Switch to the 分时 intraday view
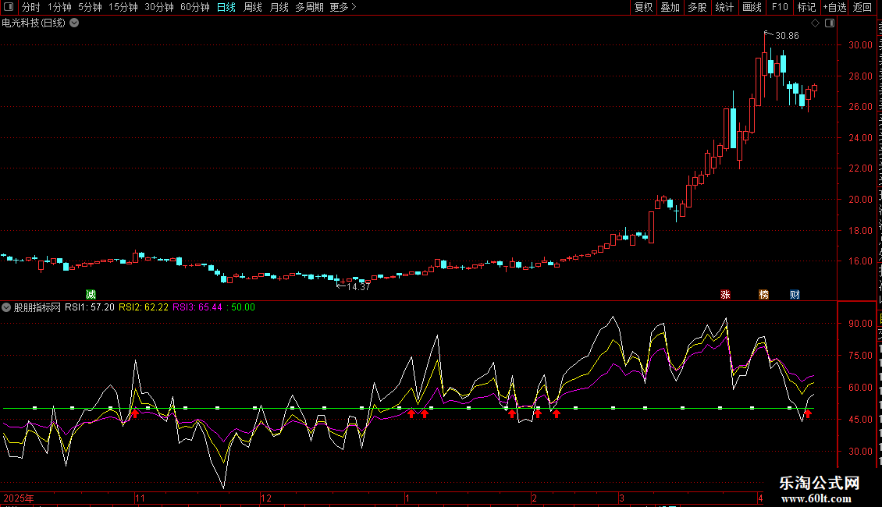 coord(31,7)
